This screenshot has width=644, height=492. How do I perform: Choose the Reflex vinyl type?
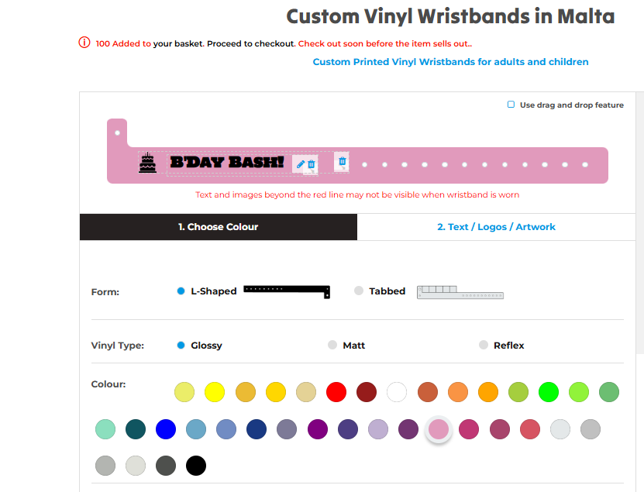pyautogui.click(x=484, y=346)
